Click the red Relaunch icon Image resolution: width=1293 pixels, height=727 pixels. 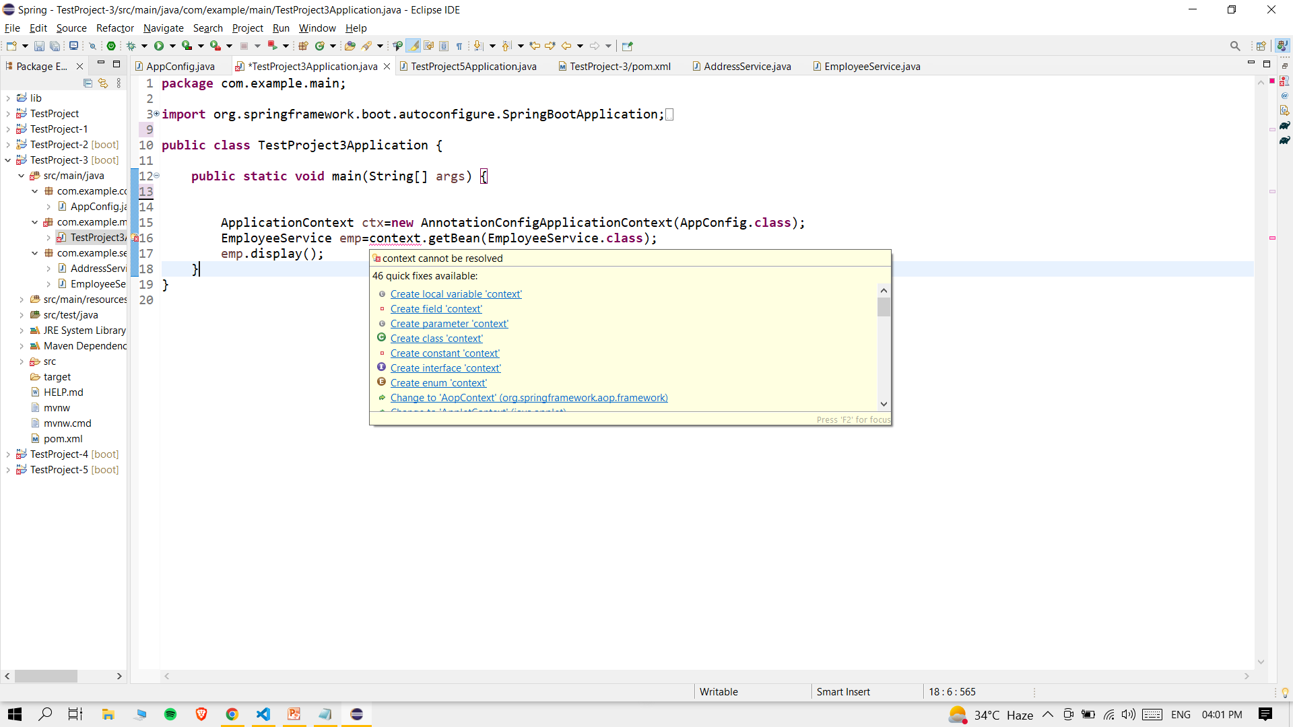pyautogui.click(x=272, y=46)
